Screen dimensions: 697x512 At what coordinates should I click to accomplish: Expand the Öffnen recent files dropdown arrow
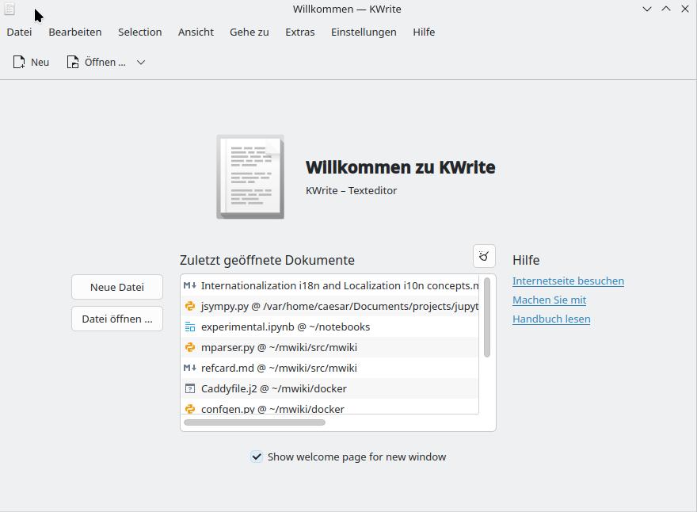coord(141,62)
